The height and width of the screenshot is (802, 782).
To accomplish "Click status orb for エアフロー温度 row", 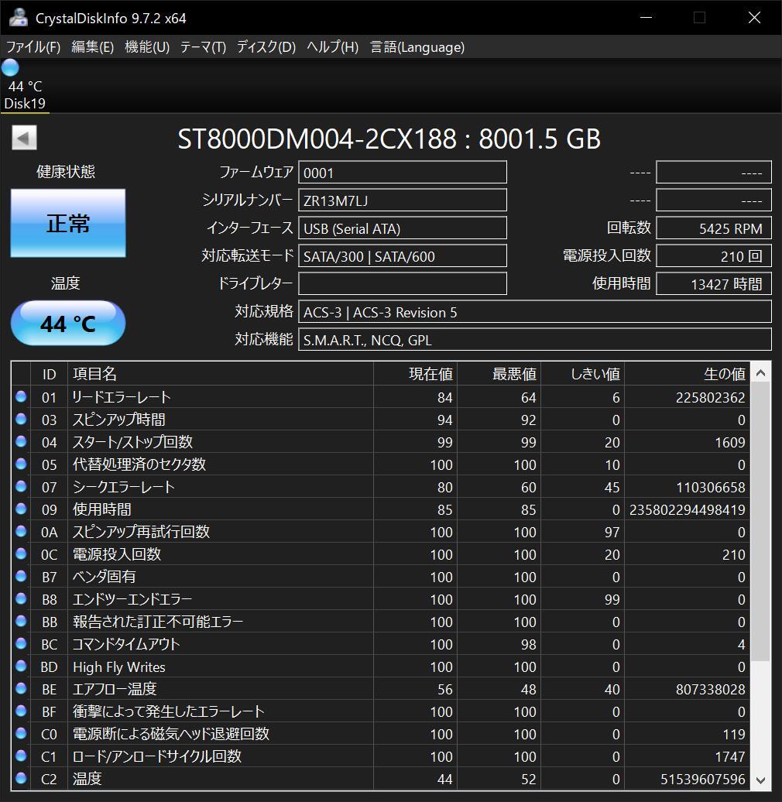I will pyautogui.click(x=21, y=688).
